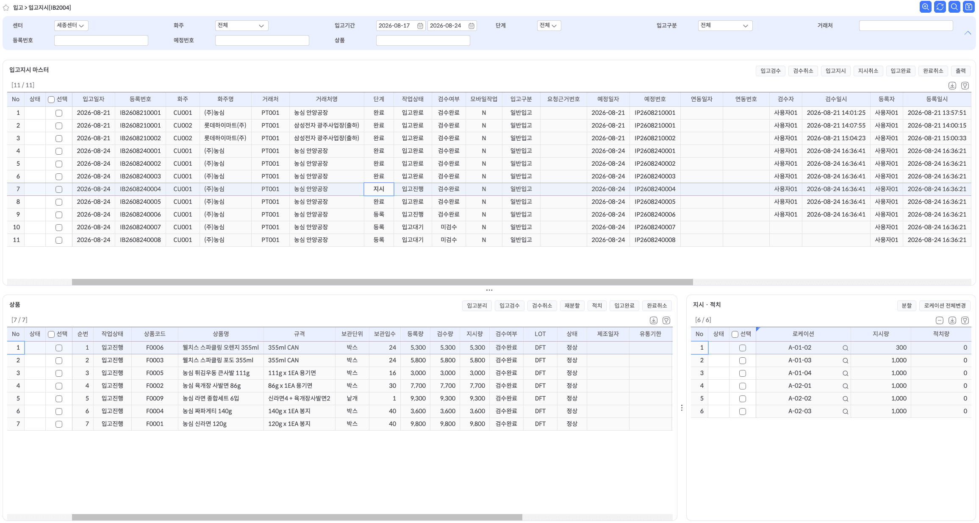The image size is (979, 523).
Task: Open the calendar for start date 2026-08-17
Action: [420, 26]
